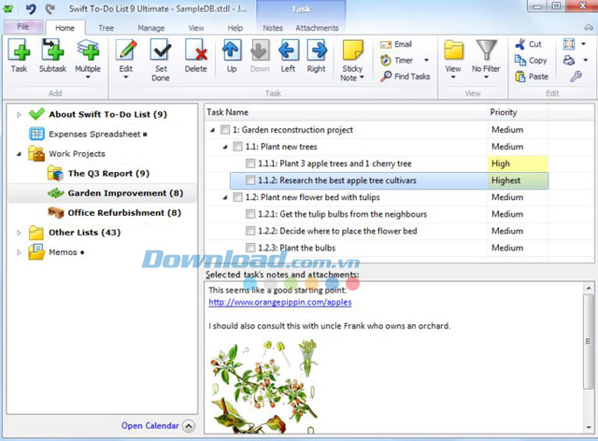The width and height of the screenshot is (598, 441).
Task: Check Decide where to place flower bed
Action: 250,231
